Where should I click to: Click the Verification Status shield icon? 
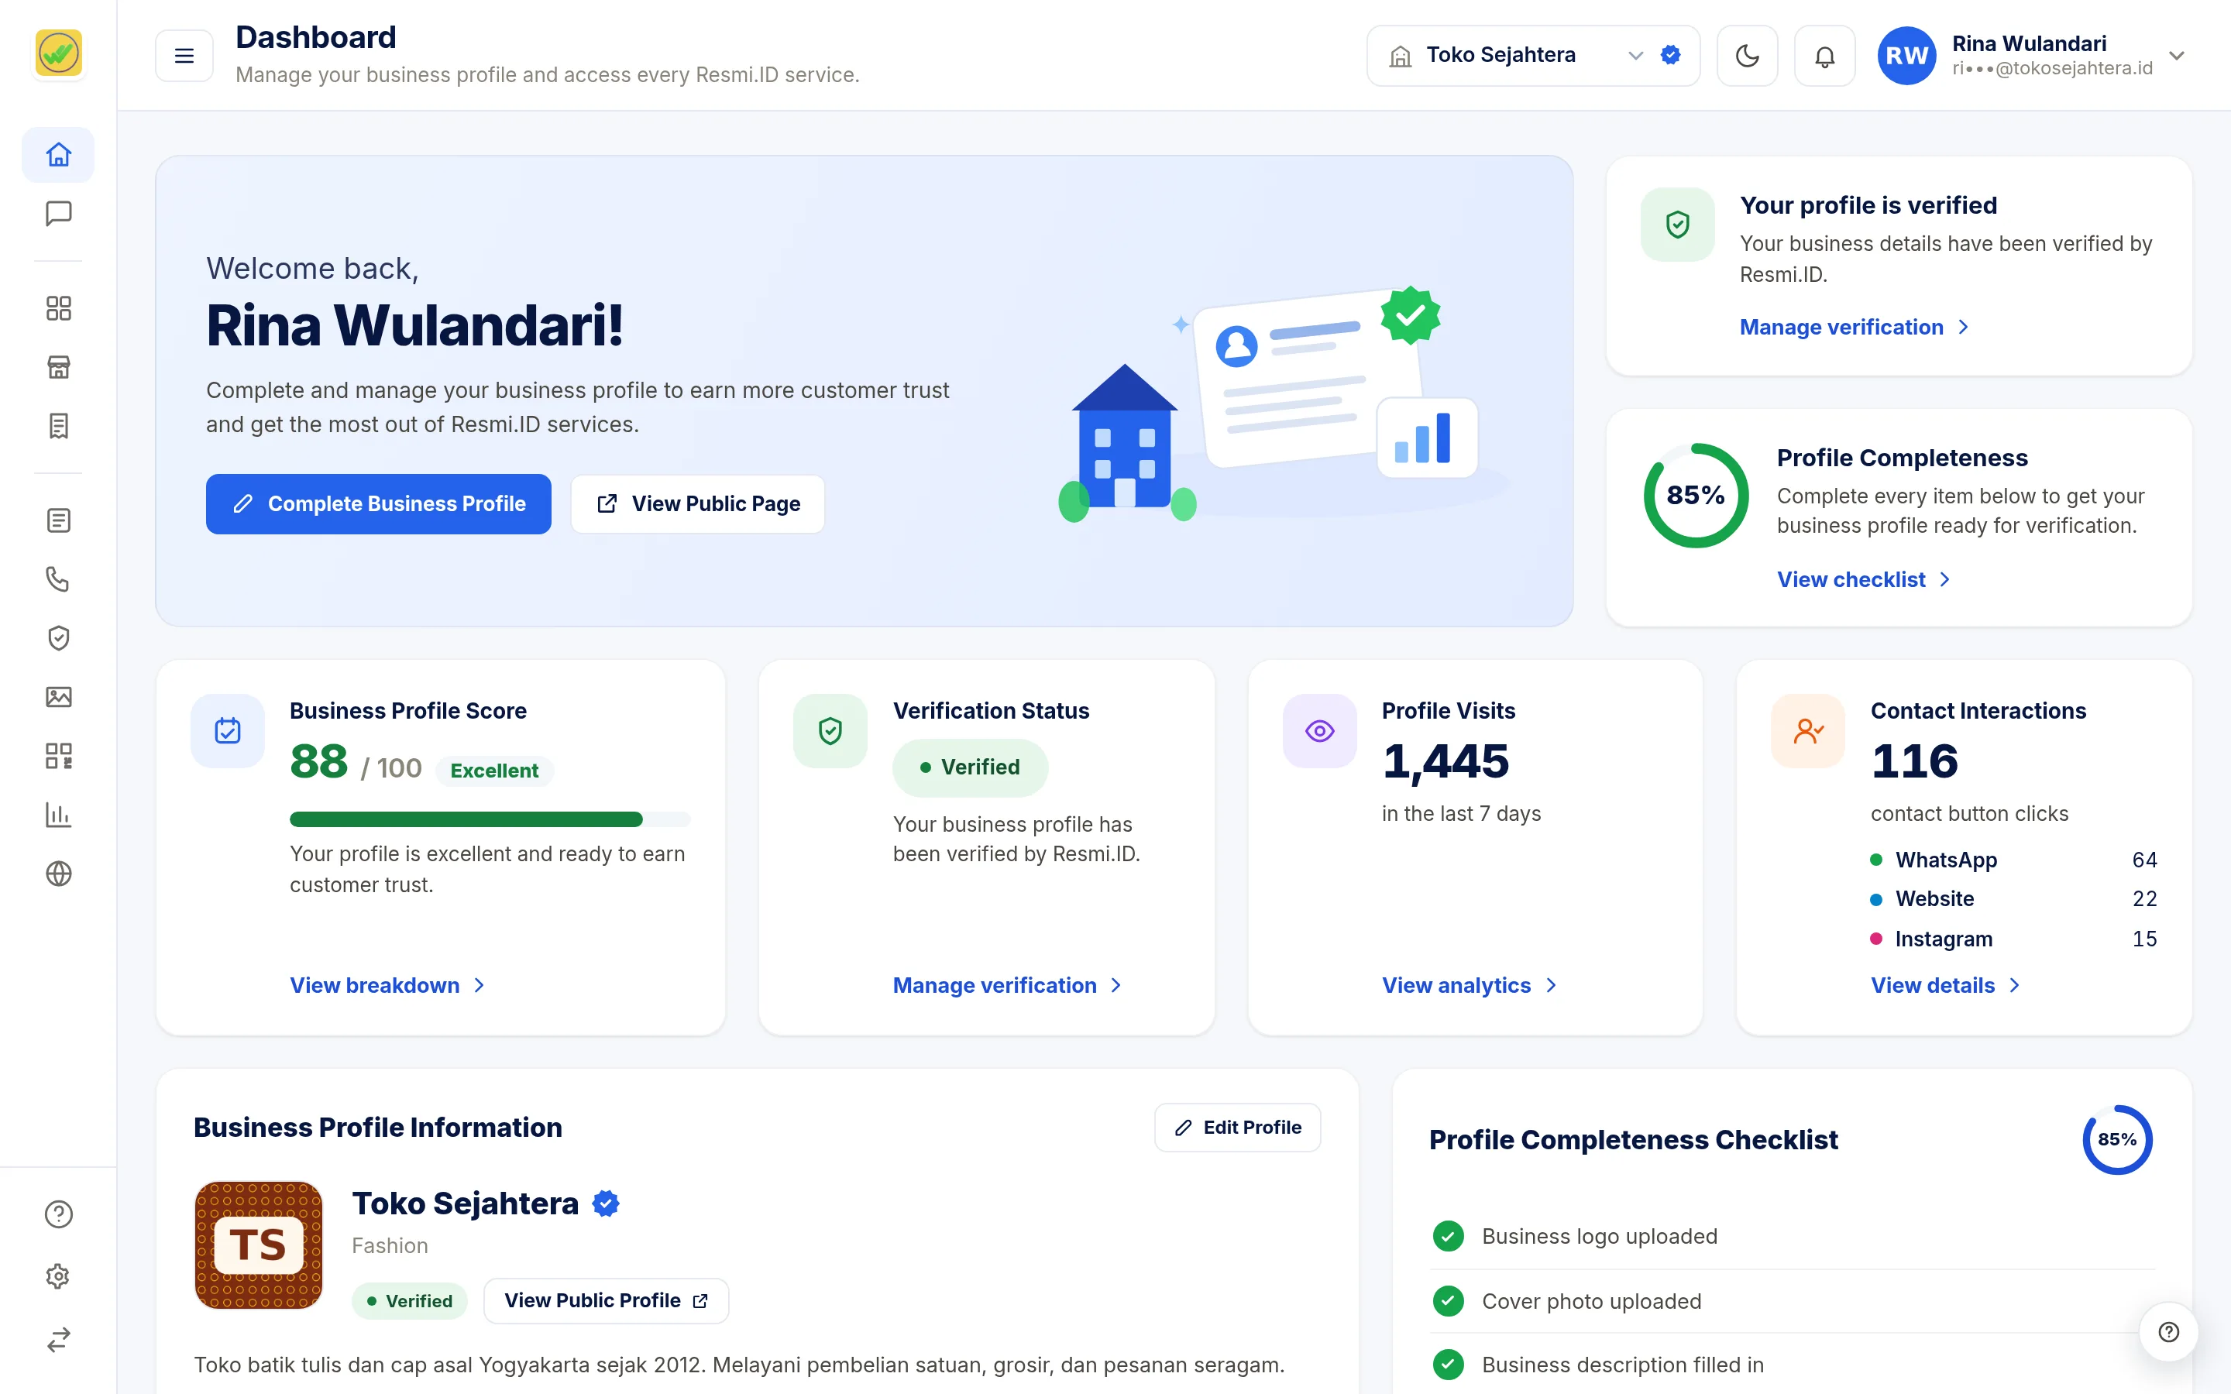[830, 731]
